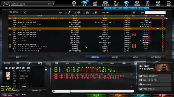Click the join room button
Viewport: 174px width, 97px height.
click(136, 57)
